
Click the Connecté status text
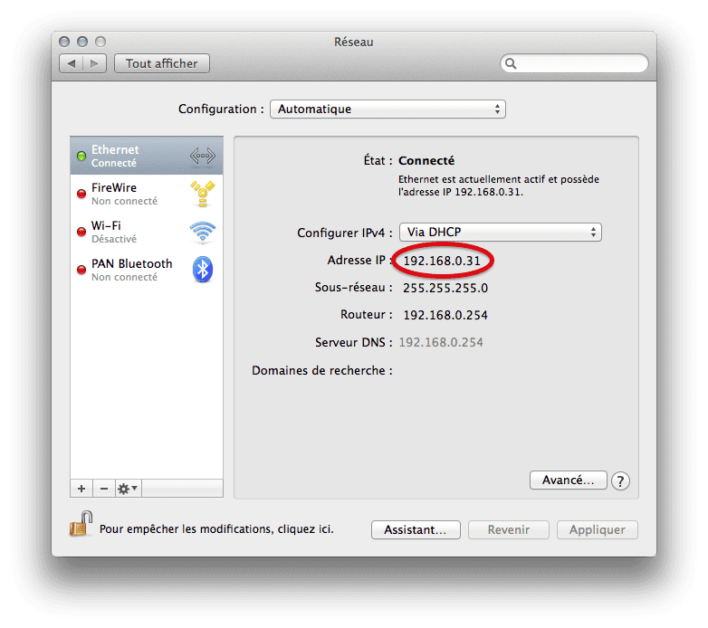coord(426,160)
